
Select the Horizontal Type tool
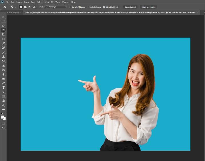[3, 88]
